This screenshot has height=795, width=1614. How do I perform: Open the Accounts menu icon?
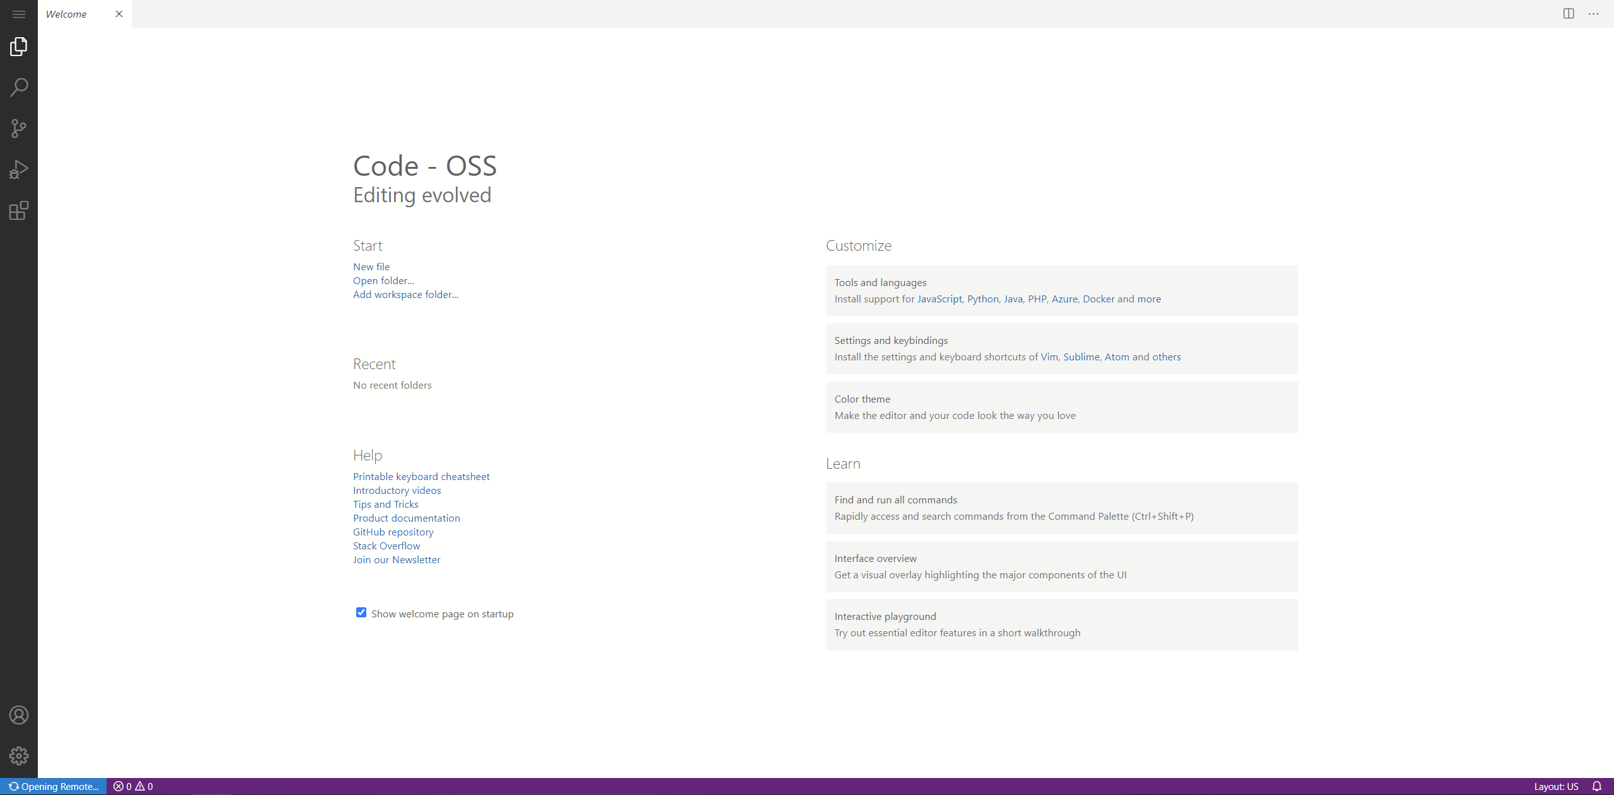click(x=19, y=715)
